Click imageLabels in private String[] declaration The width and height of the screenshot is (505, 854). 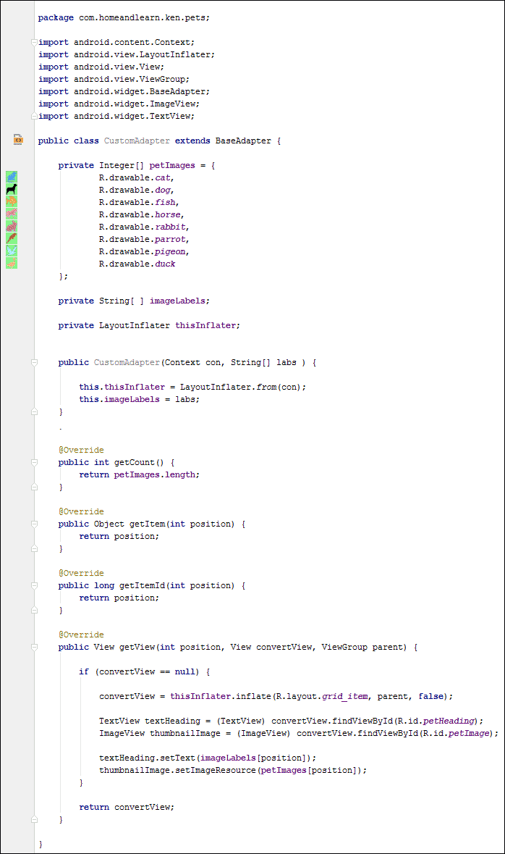(177, 301)
